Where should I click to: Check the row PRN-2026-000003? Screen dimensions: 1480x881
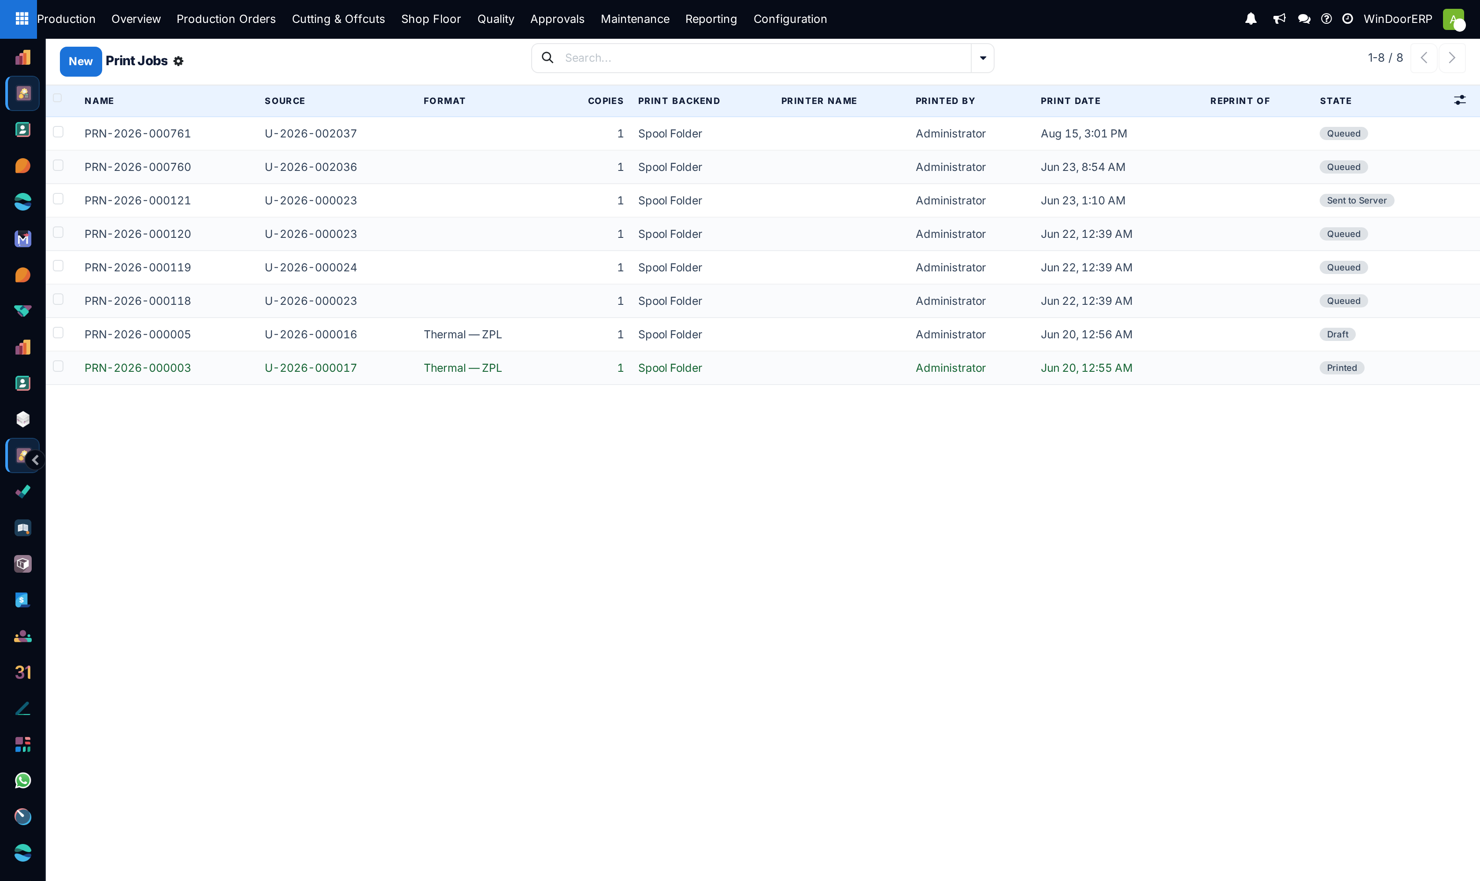point(58,366)
